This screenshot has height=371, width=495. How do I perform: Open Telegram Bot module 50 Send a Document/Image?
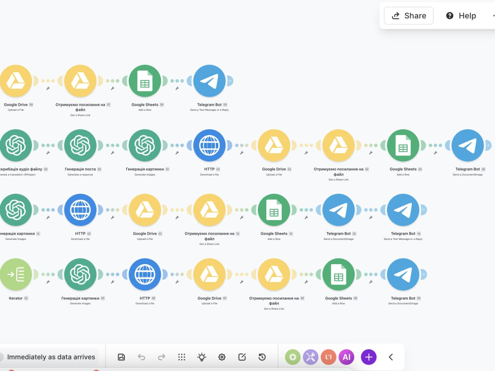coord(403,275)
